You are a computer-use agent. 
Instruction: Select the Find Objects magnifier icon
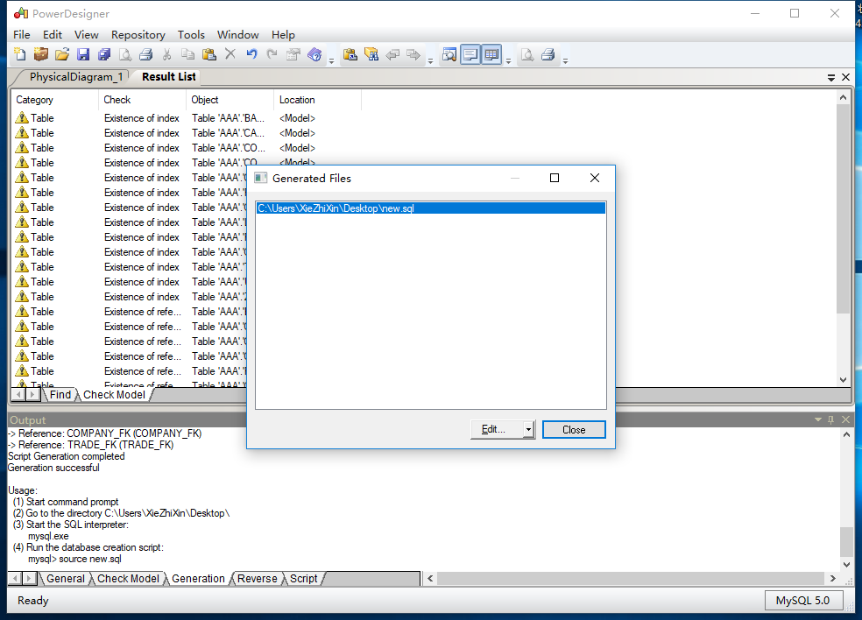[449, 54]
